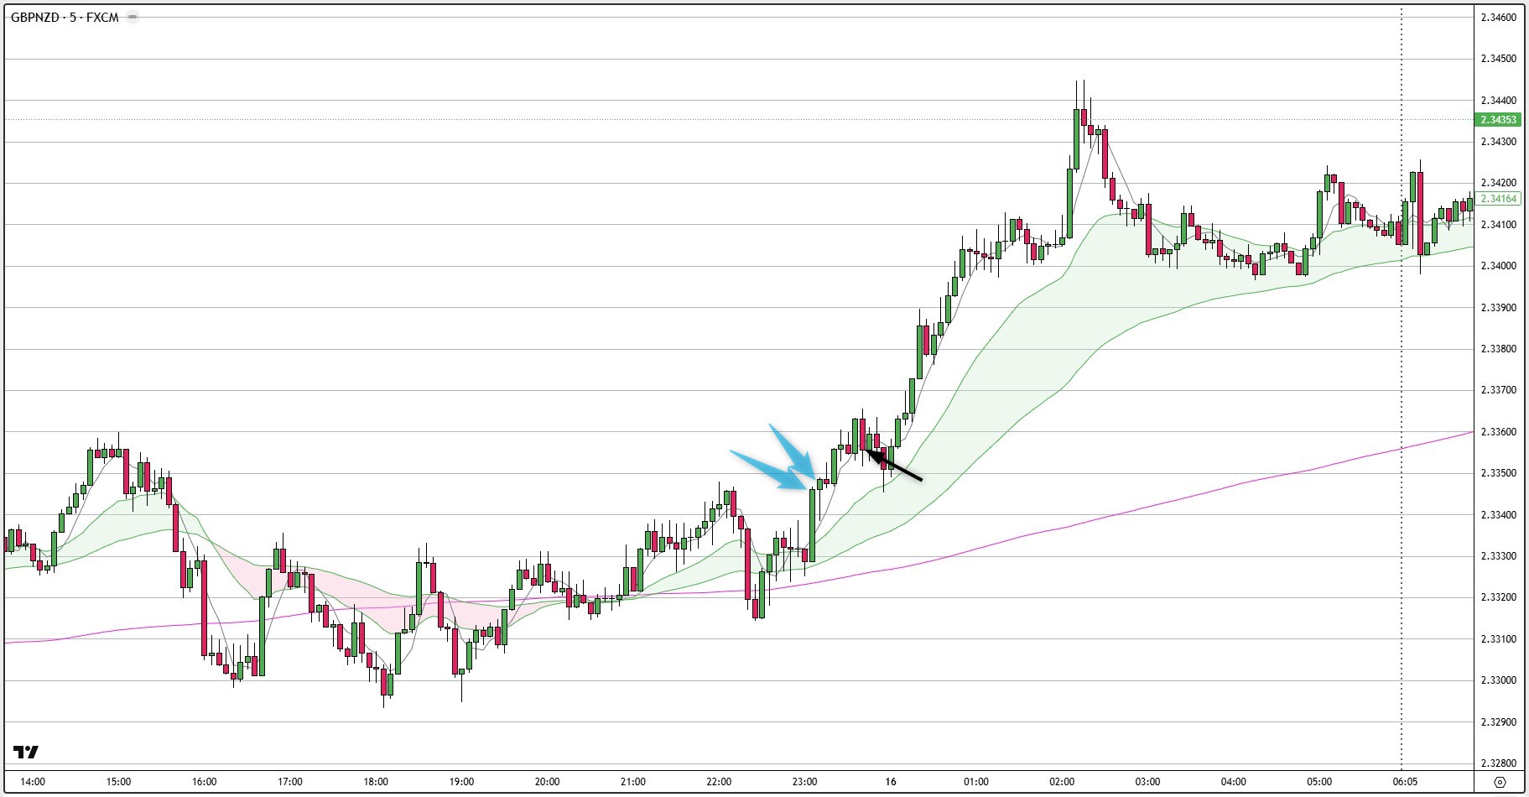This screenshot has height=797, width=1529.
Task: Click the 2.34600 price axis label
Action: [x=1498, y=17]
